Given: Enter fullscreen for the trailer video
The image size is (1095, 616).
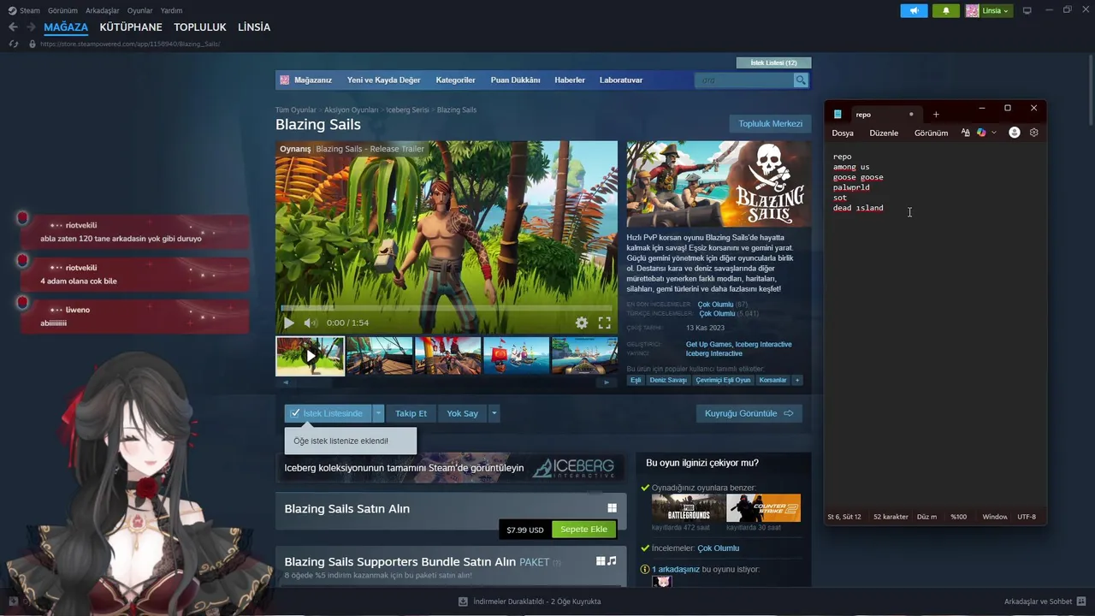Looking at the screenshot, I should point(604,323).
